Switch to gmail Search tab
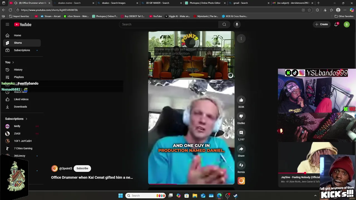This screenshot has width=356, height=200. point(249,3)
